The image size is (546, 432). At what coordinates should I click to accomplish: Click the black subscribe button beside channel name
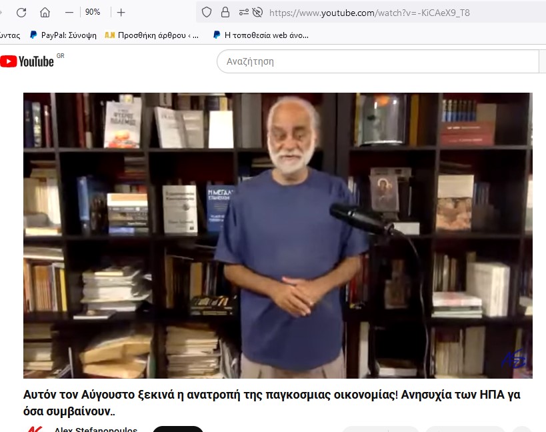coord(178,429)
